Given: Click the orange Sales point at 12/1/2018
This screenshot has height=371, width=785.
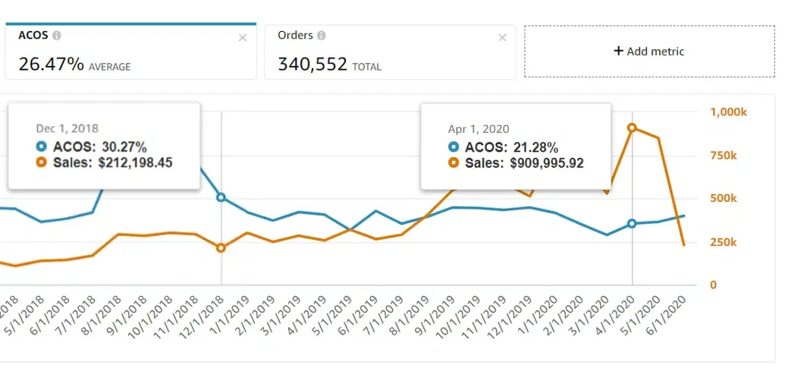Looking at the screenshot, I should point(221,248).
